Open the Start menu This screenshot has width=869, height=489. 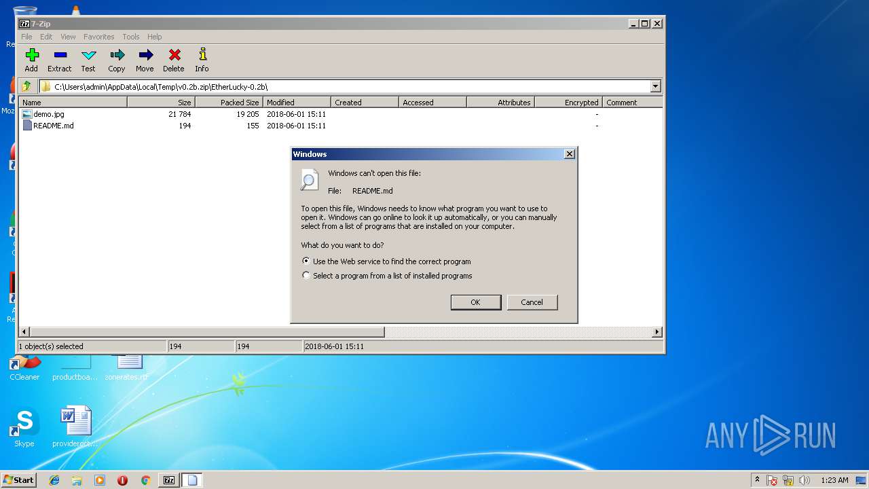[18, 480]
